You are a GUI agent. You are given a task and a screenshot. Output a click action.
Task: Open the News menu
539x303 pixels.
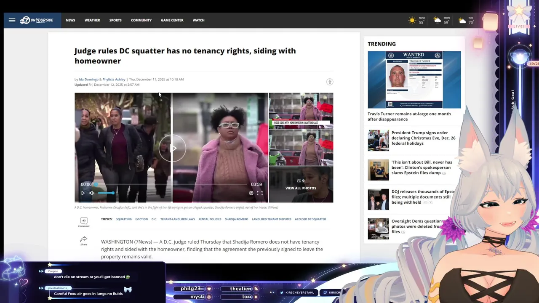pos(70,20)
